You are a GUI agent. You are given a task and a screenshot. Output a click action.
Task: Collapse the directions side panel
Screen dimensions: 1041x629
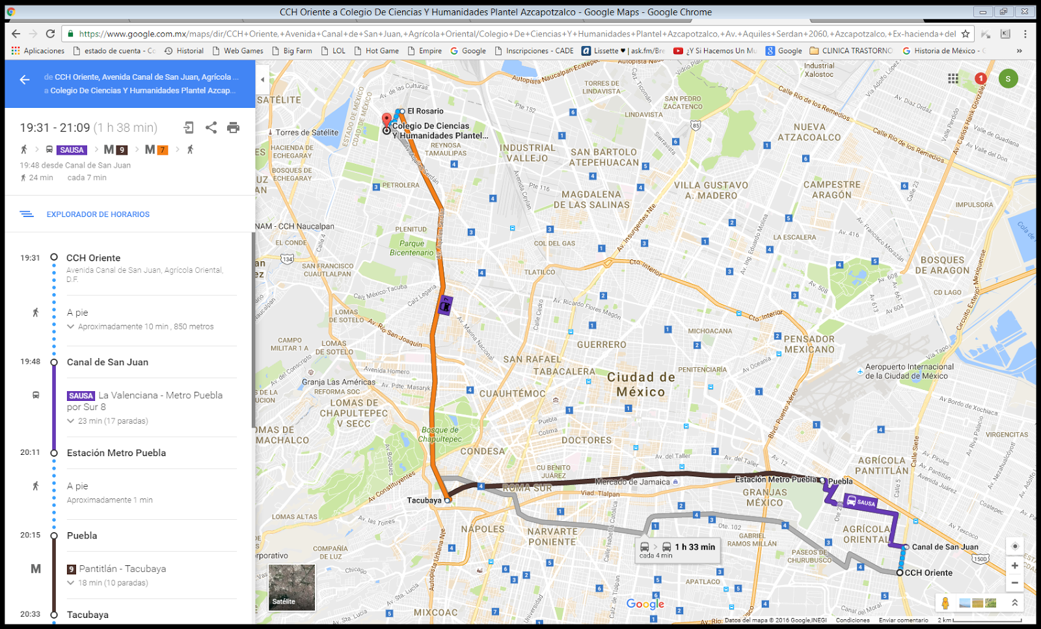262,80
